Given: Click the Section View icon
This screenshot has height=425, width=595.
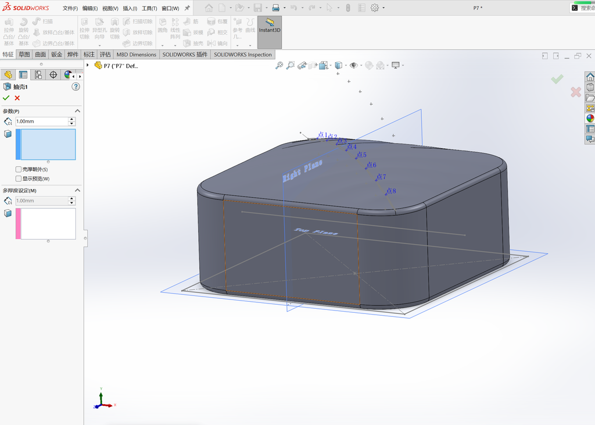Looking at the screenshot, I should click(x=312, y=66).
